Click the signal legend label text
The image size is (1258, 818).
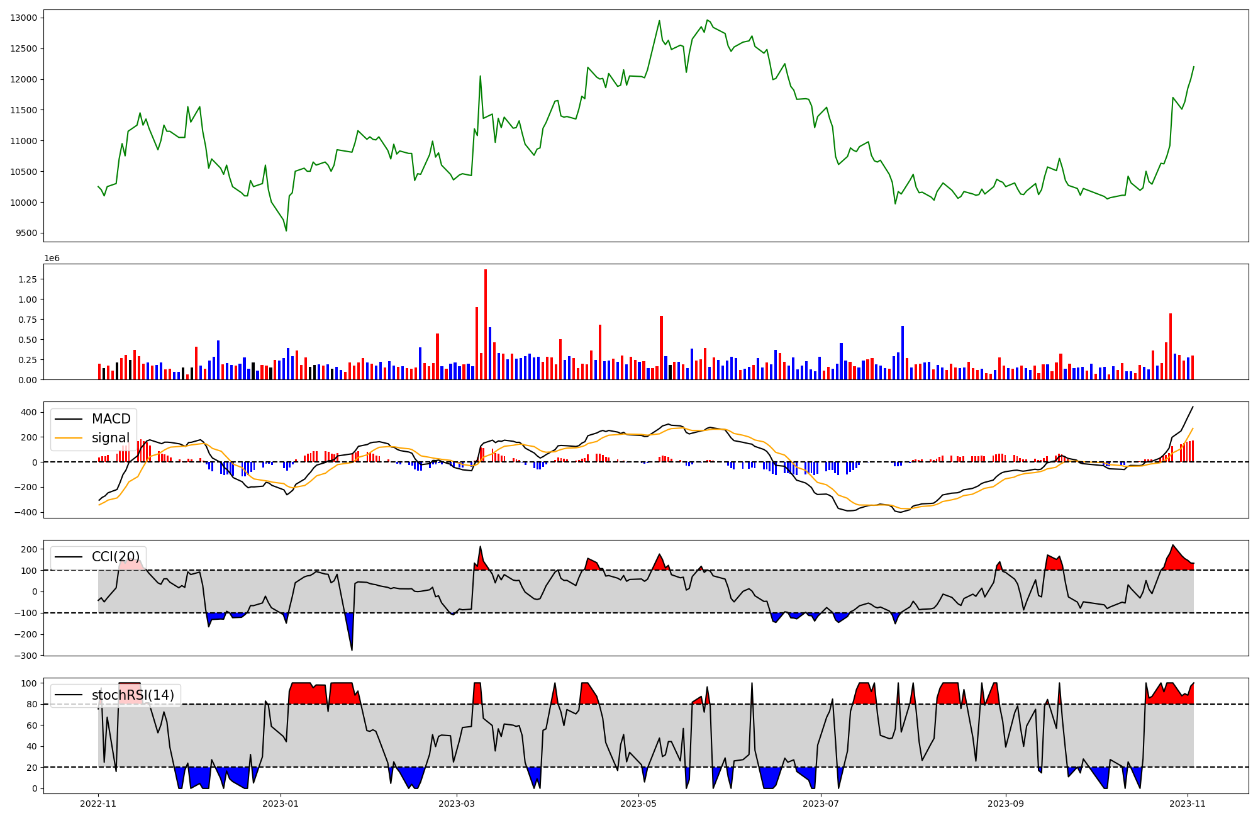(111, 438)
